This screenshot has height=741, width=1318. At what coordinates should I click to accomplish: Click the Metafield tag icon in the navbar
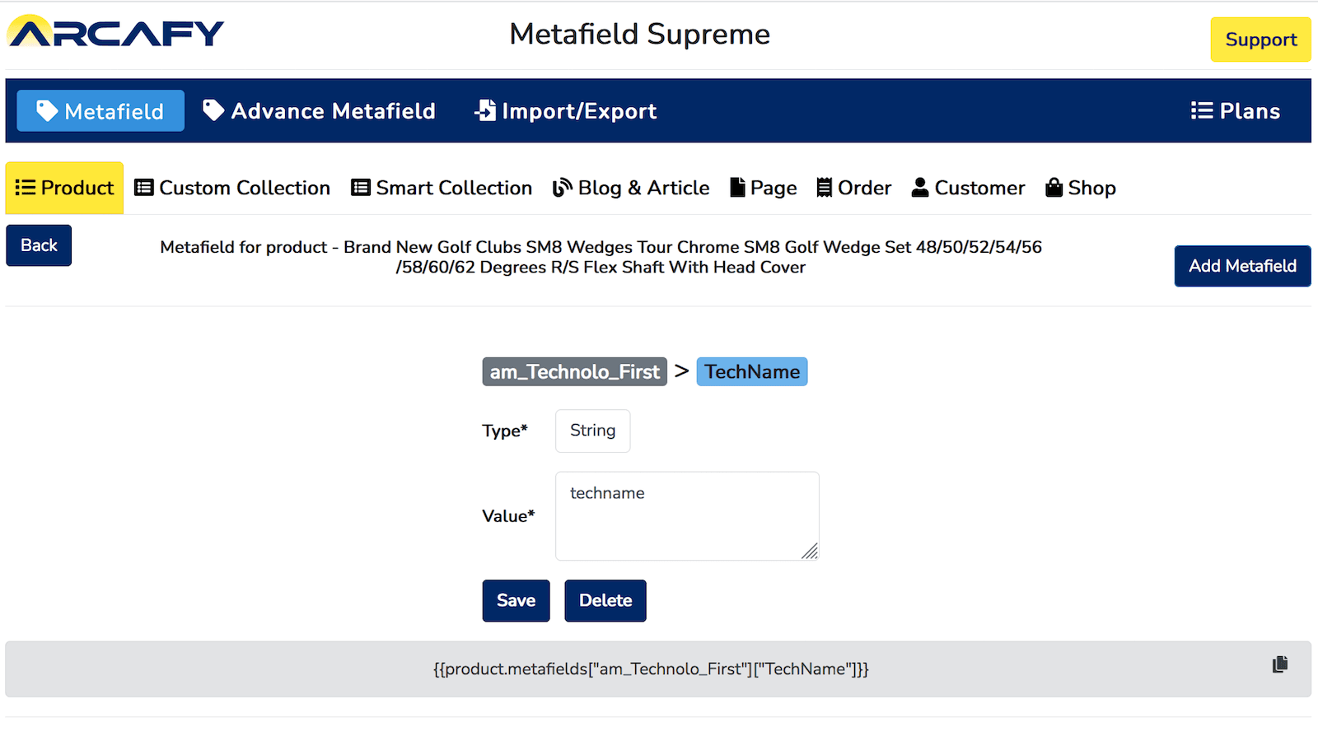pyautogui.click(x=47, y=110)
